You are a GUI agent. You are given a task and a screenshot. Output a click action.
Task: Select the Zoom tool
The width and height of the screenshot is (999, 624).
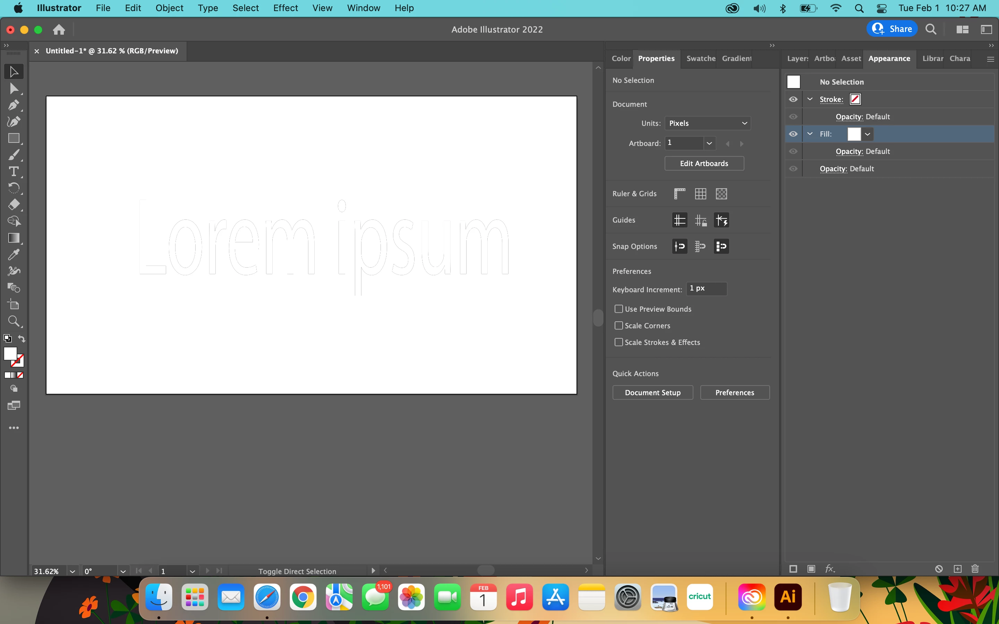click(14, 321)
